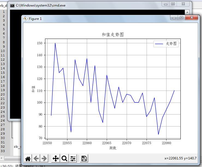Click the Geany status message at bottom
Viewport: 202px width, 167px height.
click(x=23, y=166)
